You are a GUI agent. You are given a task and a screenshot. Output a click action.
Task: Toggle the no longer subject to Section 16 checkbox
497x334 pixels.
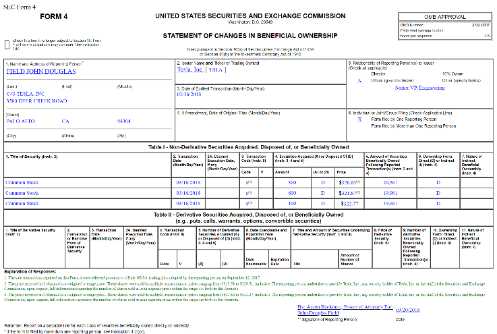pos(7,44)
